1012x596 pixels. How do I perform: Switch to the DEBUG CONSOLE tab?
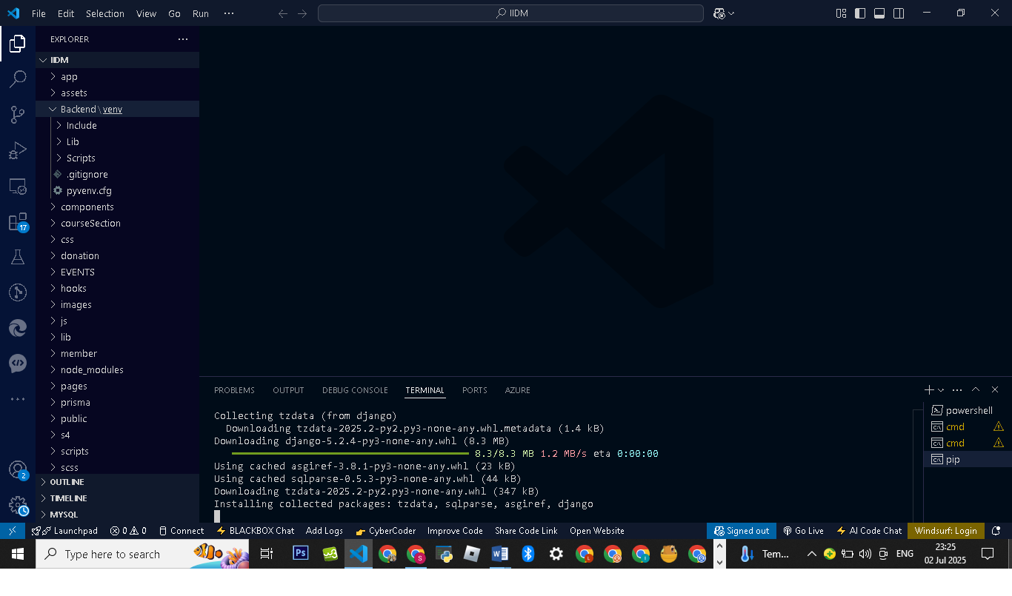[x=355, y=390]
